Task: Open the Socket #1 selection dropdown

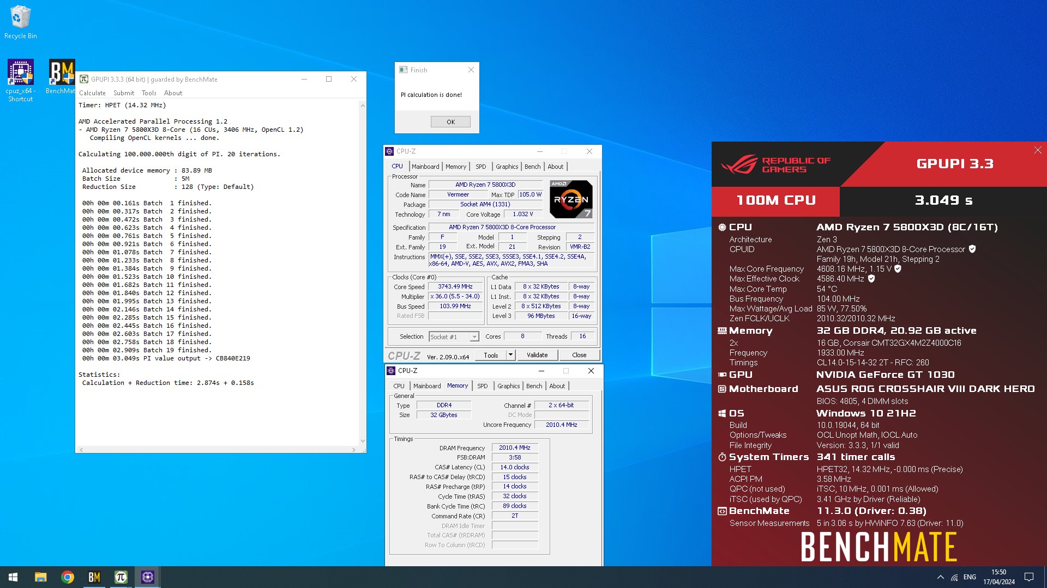Action: tap(454, 337)
